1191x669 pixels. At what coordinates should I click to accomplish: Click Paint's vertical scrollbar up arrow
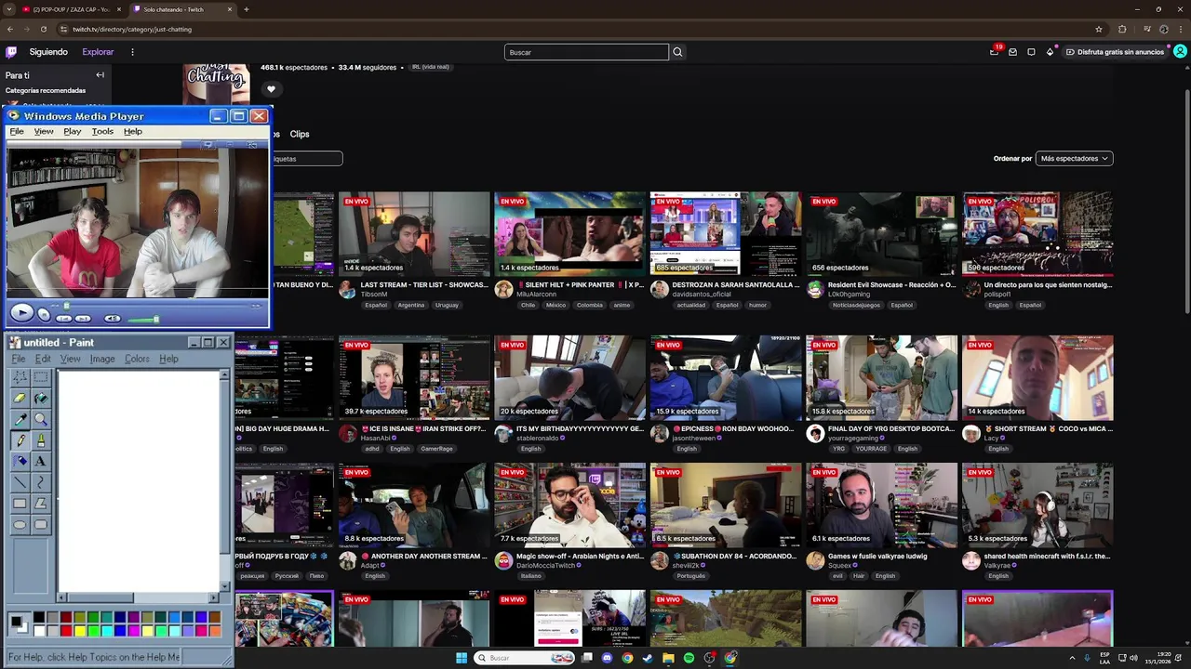[x=224, y=374]
